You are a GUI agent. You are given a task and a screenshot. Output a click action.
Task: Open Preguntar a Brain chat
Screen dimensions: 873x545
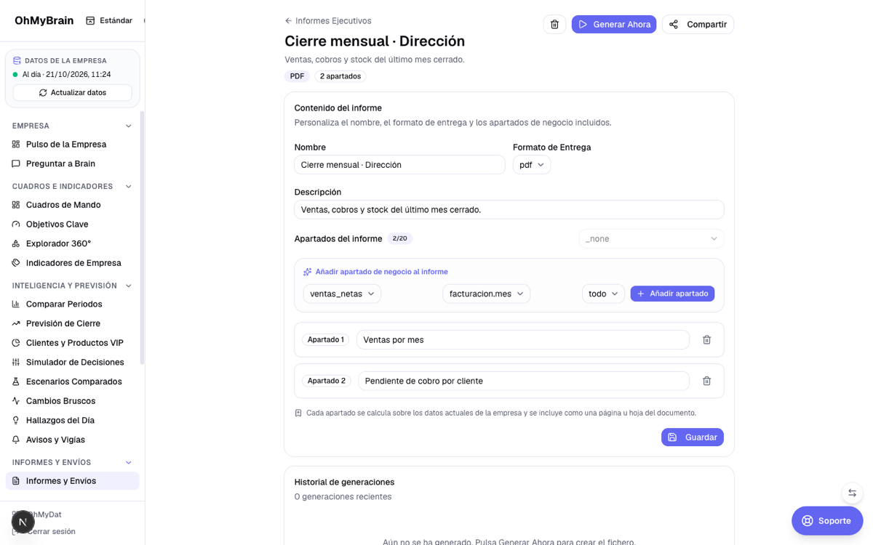(73, 163)
